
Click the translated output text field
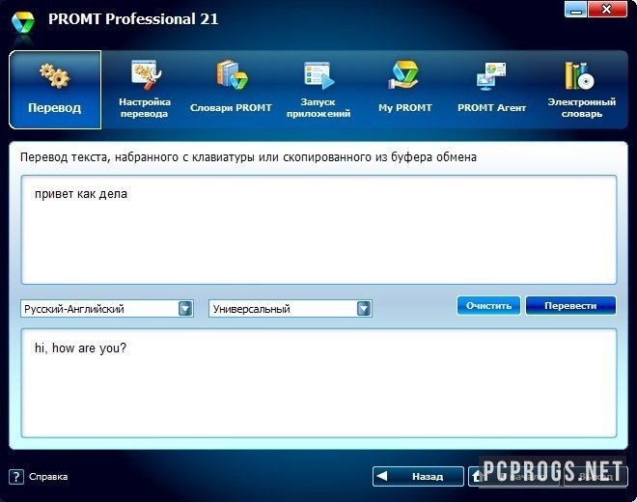click(318, 382)
